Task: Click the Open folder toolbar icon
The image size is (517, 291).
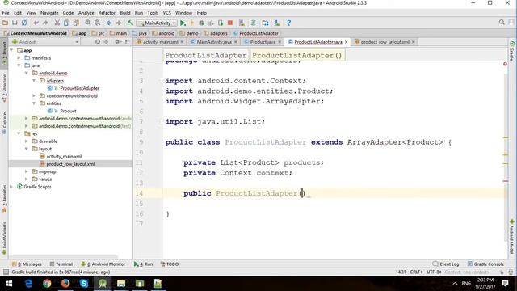Action: 5,23
